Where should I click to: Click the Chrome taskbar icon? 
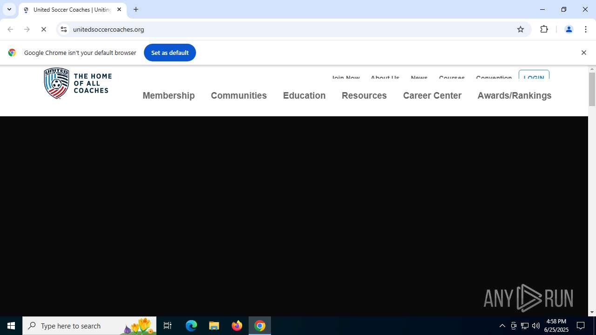[x=260, y=326]
